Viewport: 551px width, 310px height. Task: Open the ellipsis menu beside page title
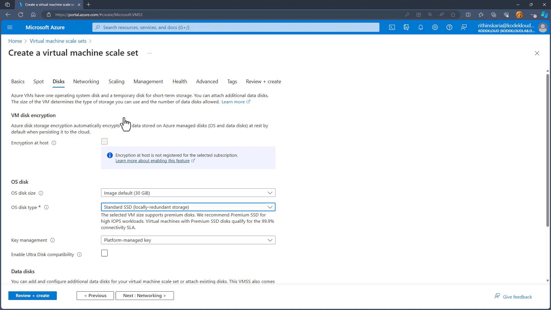[x=150, y=53]
